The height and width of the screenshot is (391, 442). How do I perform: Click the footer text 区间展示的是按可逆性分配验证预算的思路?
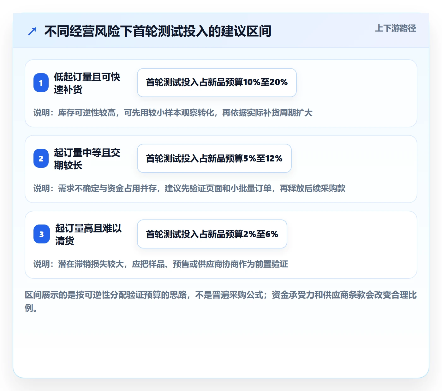[221, 301]
